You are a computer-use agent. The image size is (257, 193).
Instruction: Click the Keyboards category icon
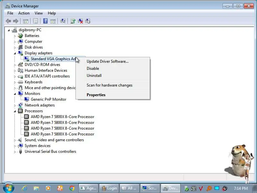[21, 82]
